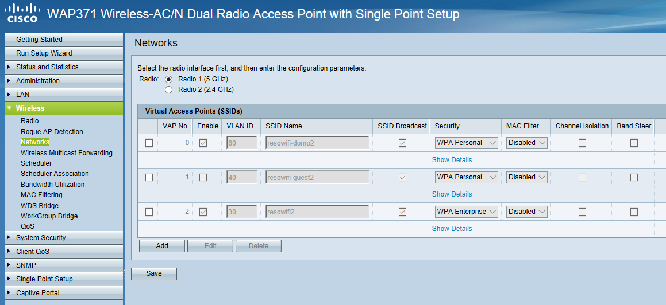Open MAC Filter dropdown for VAP 1
Screen dimensions: 666x305
click(527, 177)
